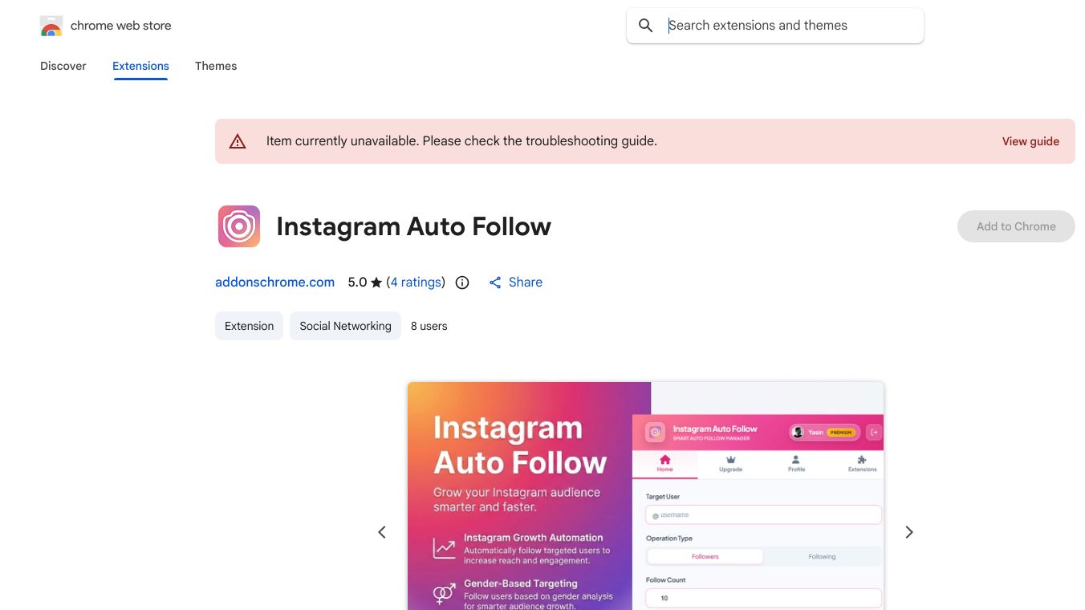
Task: Click the left arrow to view previous screenshot
Action: (382, 531)
